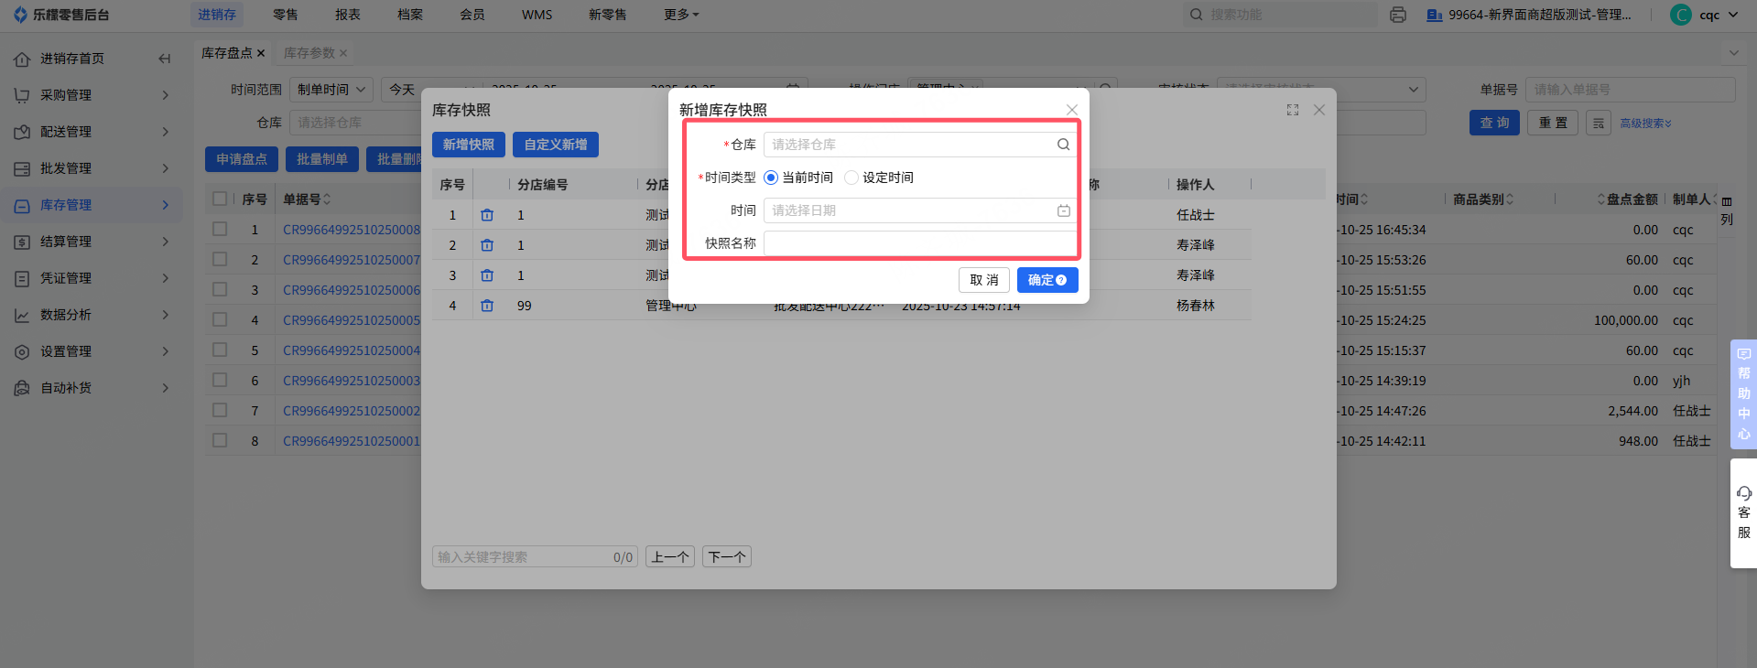Switch to the 库存参数 tab
Screen dimensions: 1757x668
click(x=309, y=53)
